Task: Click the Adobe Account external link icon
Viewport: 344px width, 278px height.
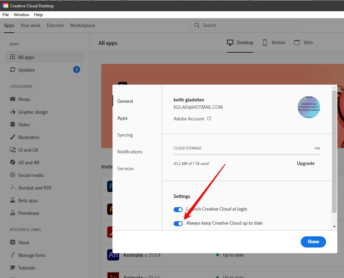Action: click(x=209, y=118)
